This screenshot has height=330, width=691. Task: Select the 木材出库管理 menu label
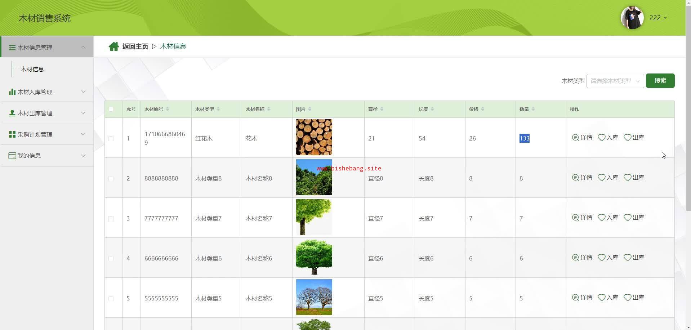click(35, 113)
